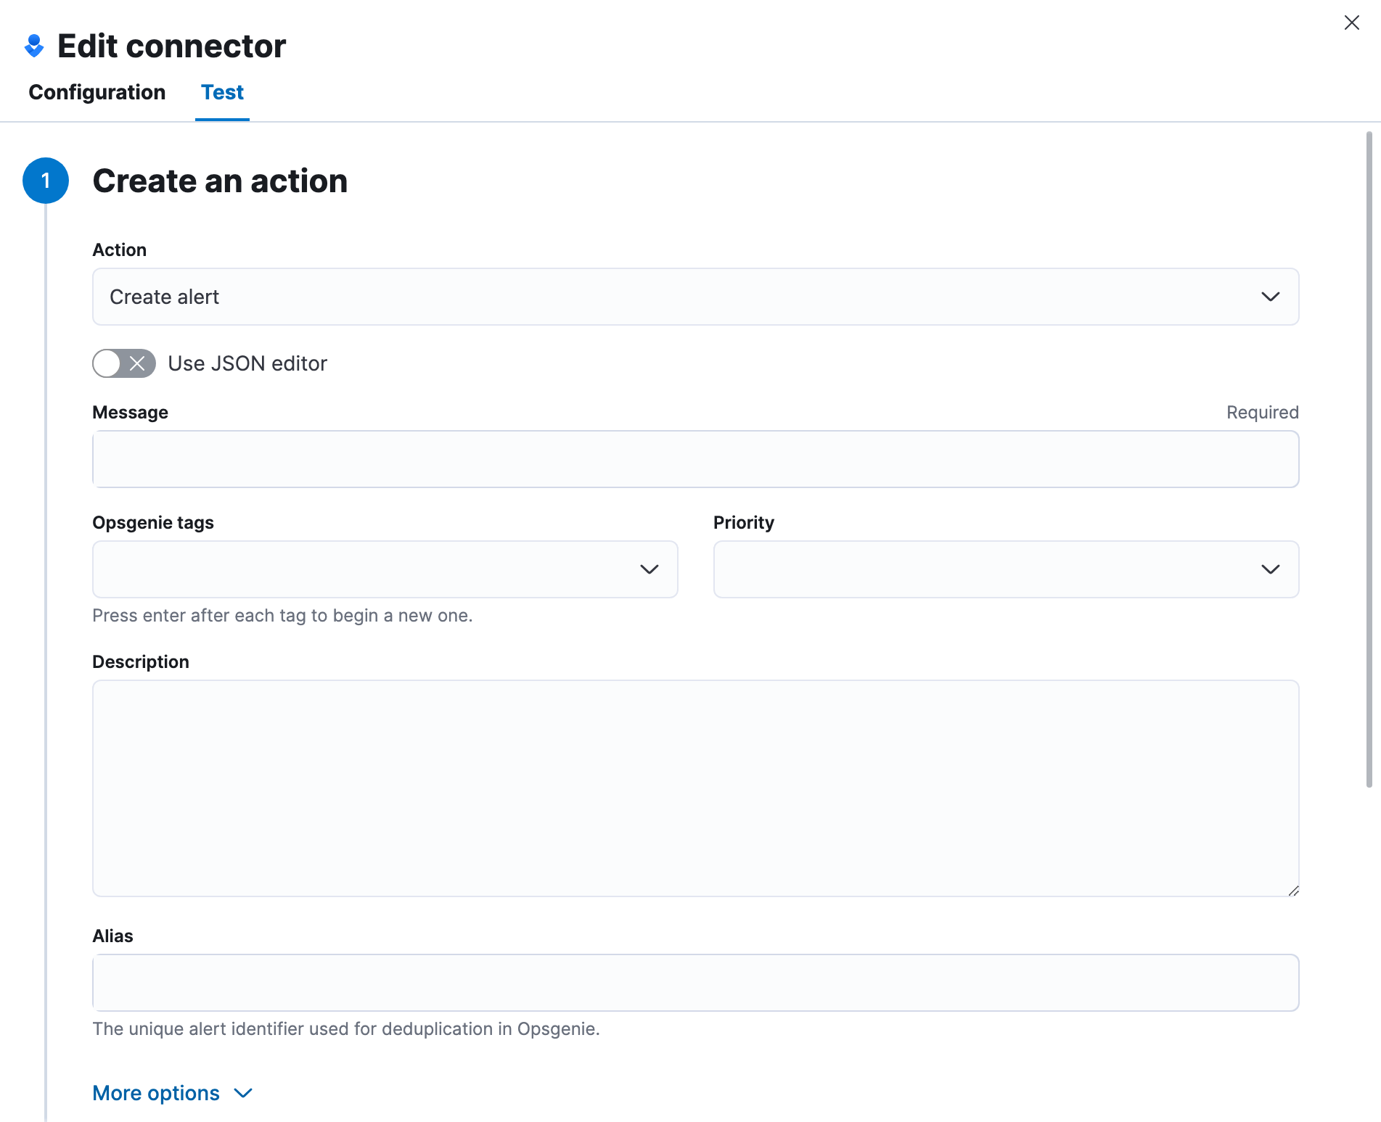Click the Opsgenie tags chevron icon
This screenshot has height=1122, width=1381.
click(x=649, y=569)
